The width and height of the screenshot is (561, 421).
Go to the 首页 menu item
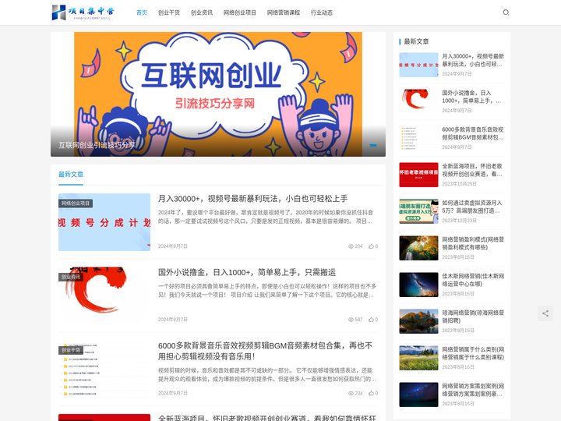coord(142,12)
